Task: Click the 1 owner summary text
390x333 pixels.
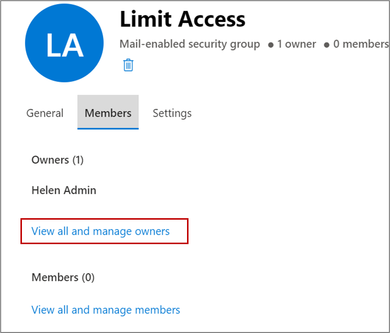Action: [297, 44]
